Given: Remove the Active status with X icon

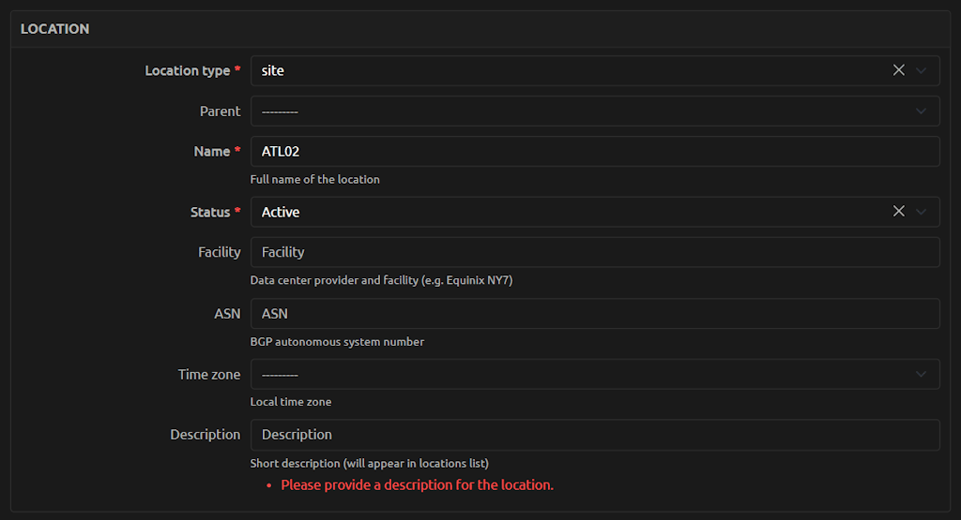Looking at the screenshot, I should [898, 212].
